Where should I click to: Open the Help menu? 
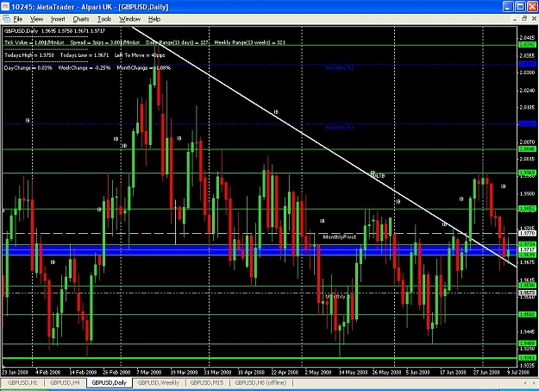click(x=154, y=19)
